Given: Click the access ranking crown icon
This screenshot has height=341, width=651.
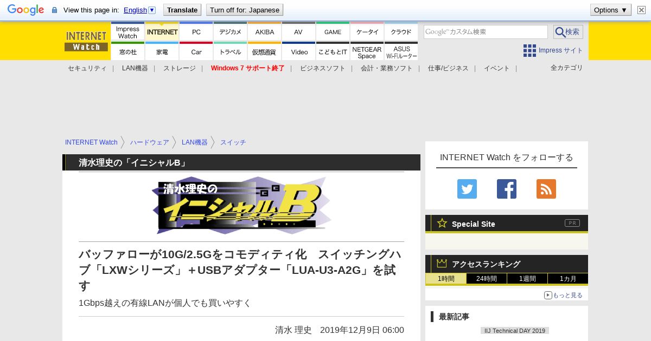Looking at the screenshot, I should point(442,263).
